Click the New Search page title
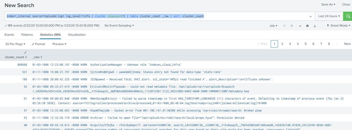This screenshot has height=130, width=352. [x=19, y=5]
